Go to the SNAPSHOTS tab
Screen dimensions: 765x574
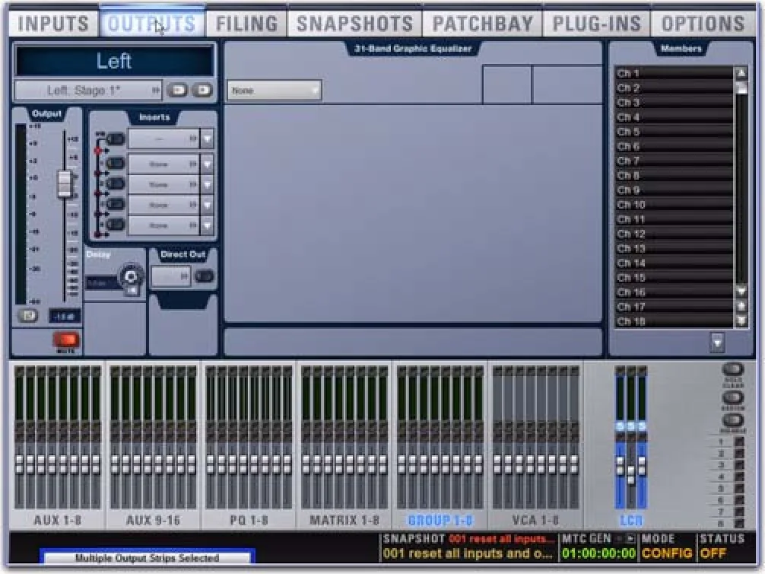click(x=354, y=24)
